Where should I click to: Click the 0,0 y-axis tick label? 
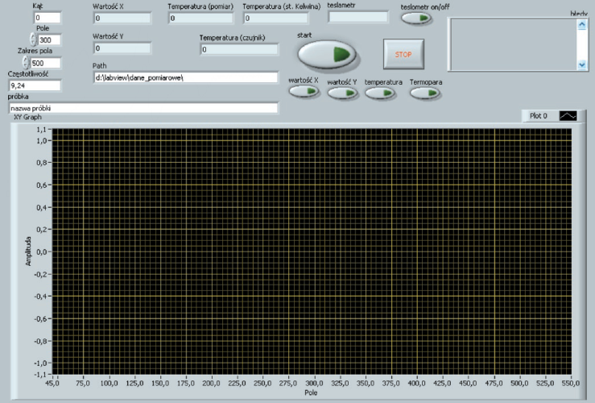(41, 251)
